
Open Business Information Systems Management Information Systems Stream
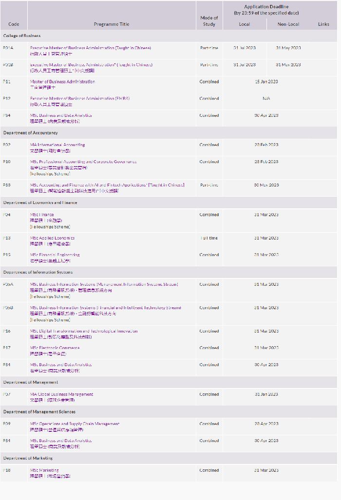(x=104, y=284)
